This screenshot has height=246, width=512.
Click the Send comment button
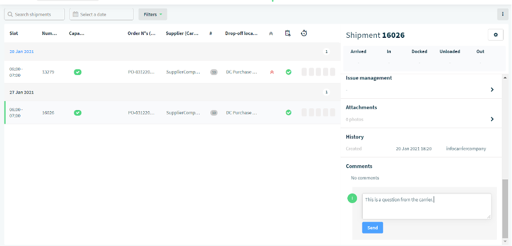click(x=373, y=228)
